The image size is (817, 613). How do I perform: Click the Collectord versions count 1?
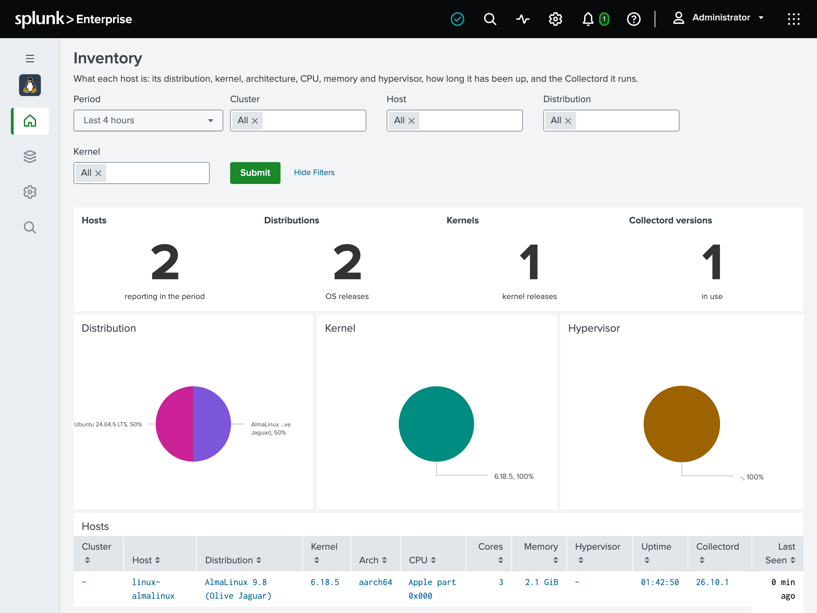[x=712, y=262]
